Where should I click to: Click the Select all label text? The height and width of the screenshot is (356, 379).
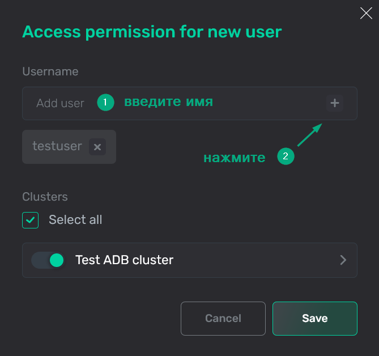point(75,220)
